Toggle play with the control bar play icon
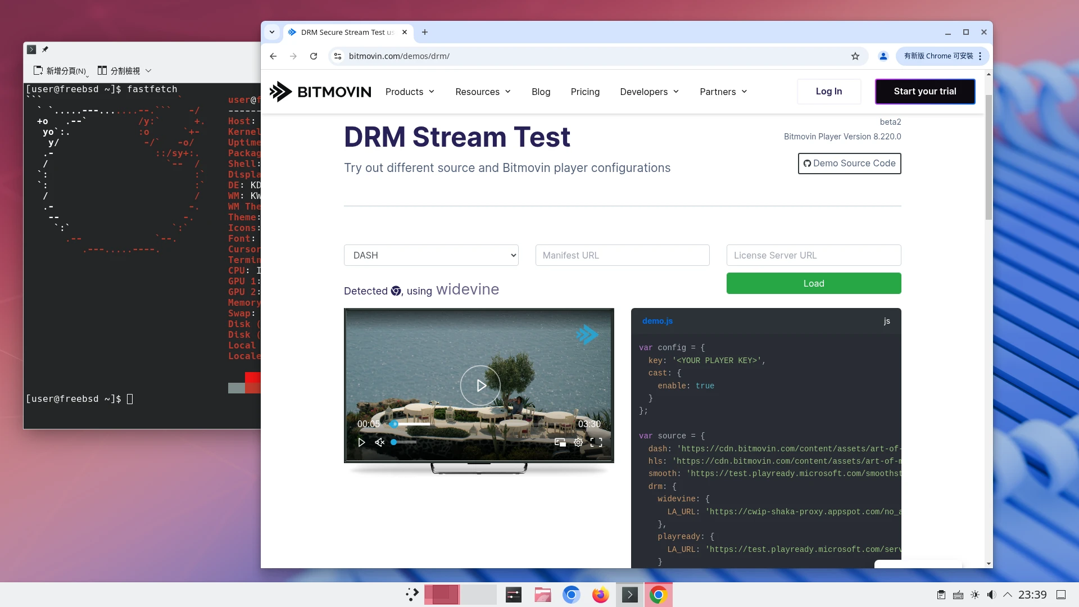Viewport: 1079px width, 607px height. point(361,442)
